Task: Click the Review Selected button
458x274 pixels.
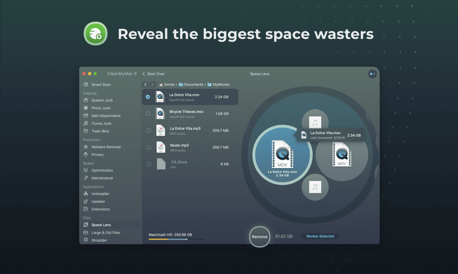Action: pyautogui.click(x=320, y=236)
